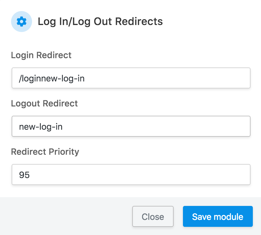Save the module settings
The image size is (261, 235).
point(218,217)
